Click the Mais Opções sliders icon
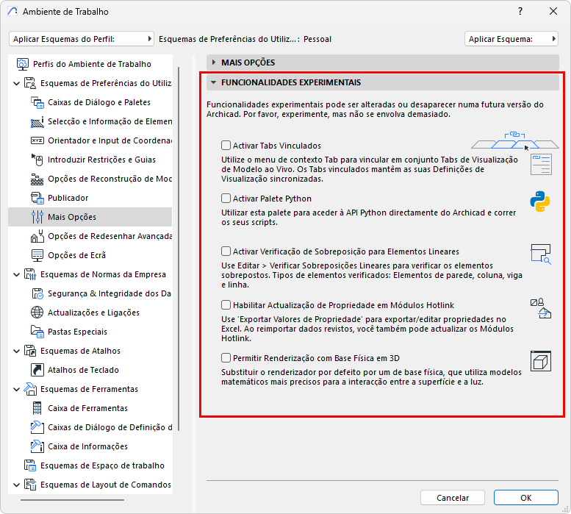571x514 pixels. tap(37, 217)
